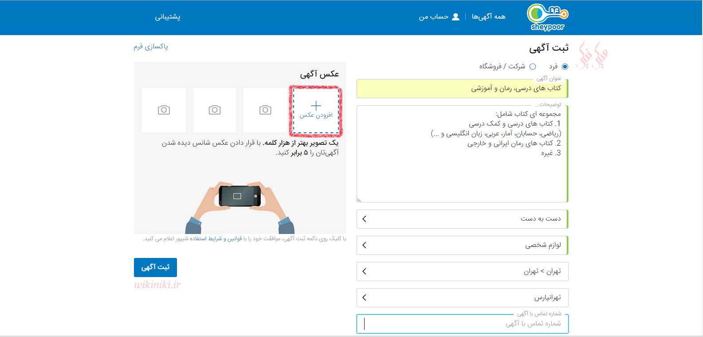Expand the تهرانپارس neighborhood dropdown
703x337 pixels.
(462, 297)
